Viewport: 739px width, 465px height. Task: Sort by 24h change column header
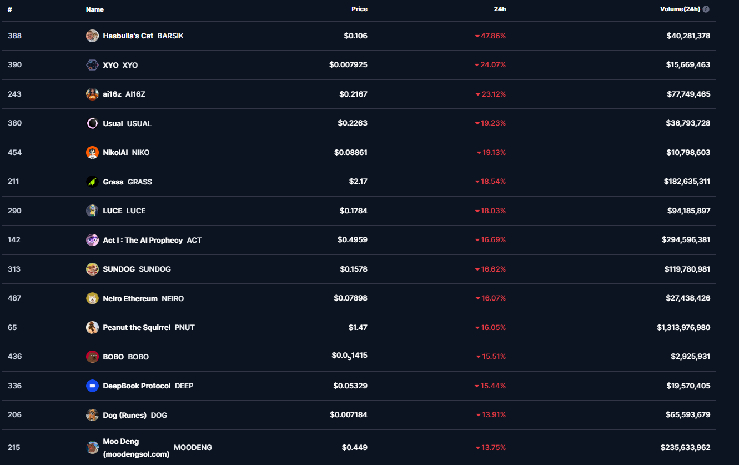(x=500, y=9)
